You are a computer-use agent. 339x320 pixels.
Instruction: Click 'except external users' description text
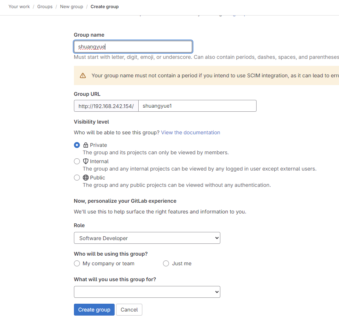[200, 169]
